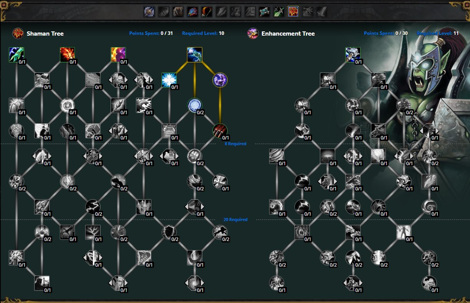Screen dimensions: 470x303
Task: Select the greyed Demon Hunter class icon
Action: 164,12
